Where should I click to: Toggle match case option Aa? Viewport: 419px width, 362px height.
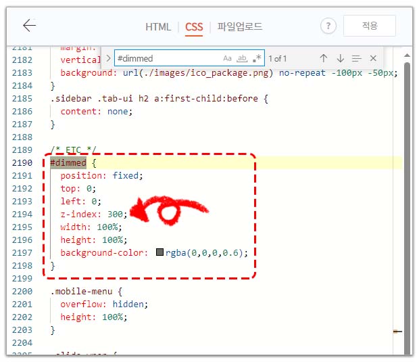tap(227, 58)
